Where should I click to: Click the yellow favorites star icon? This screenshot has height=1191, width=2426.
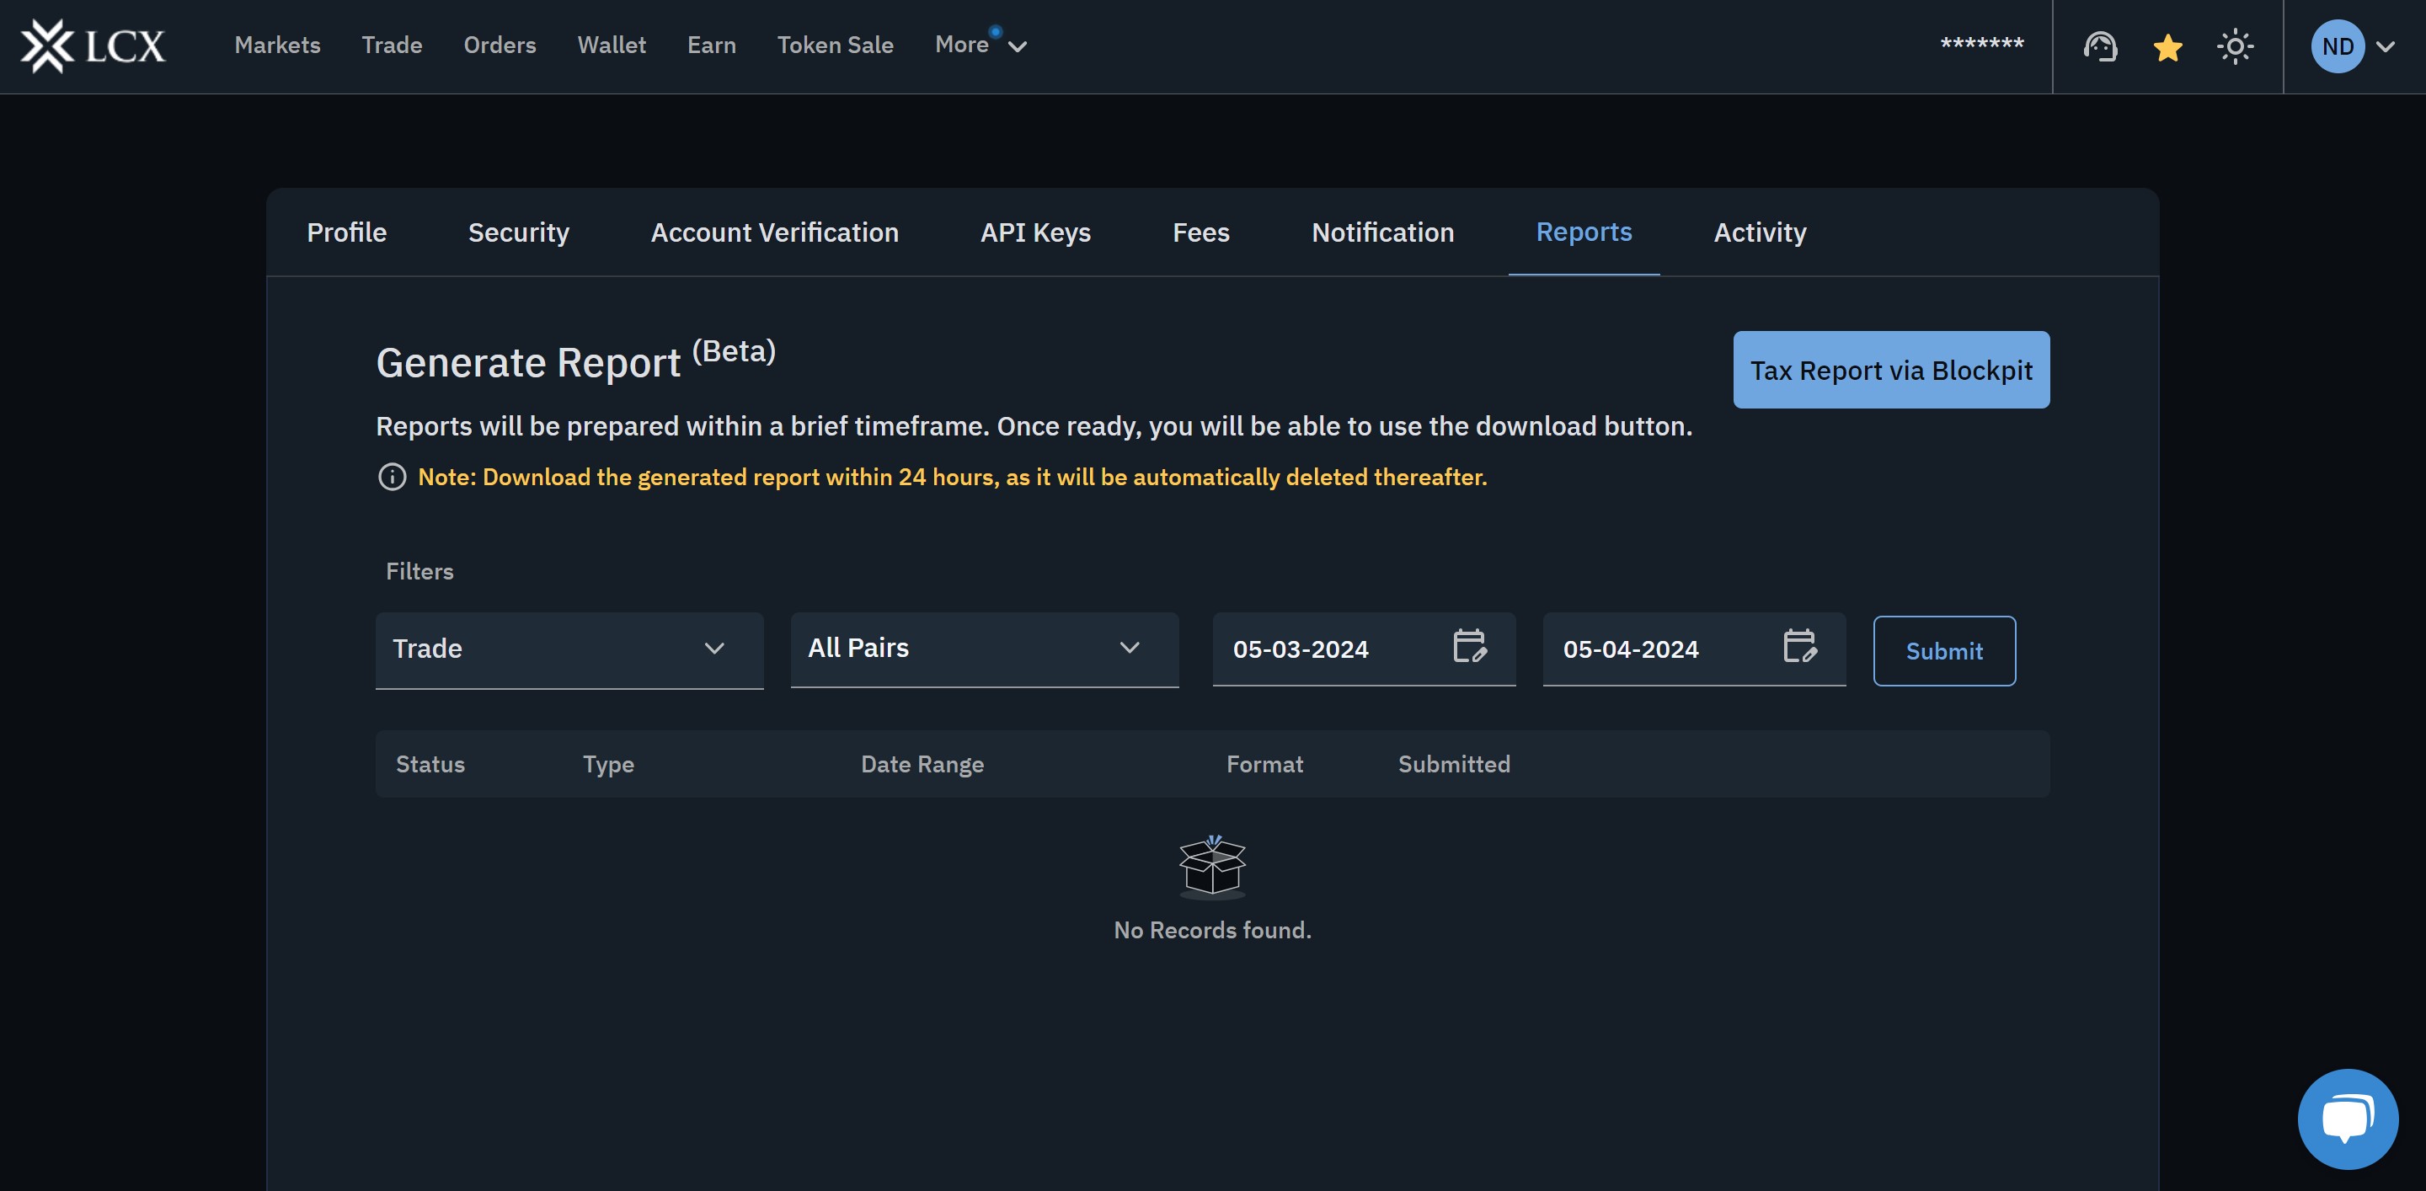(x=2167, y=47)
